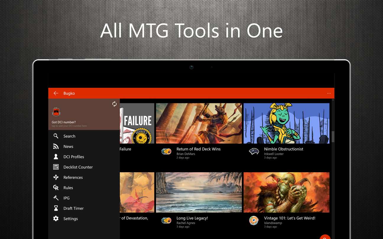
Task: Click the source logo beside Return of Red Deck Wins
Action: coord(166,151)
